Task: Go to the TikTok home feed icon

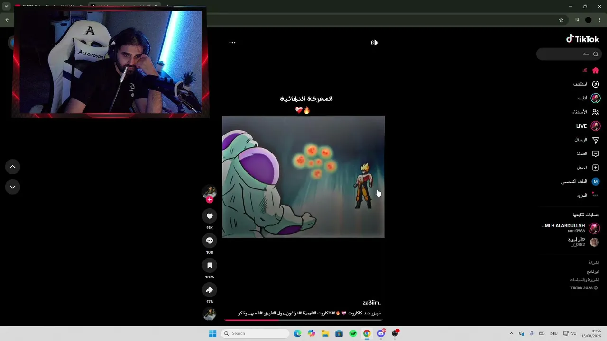Action: (596, 71)
